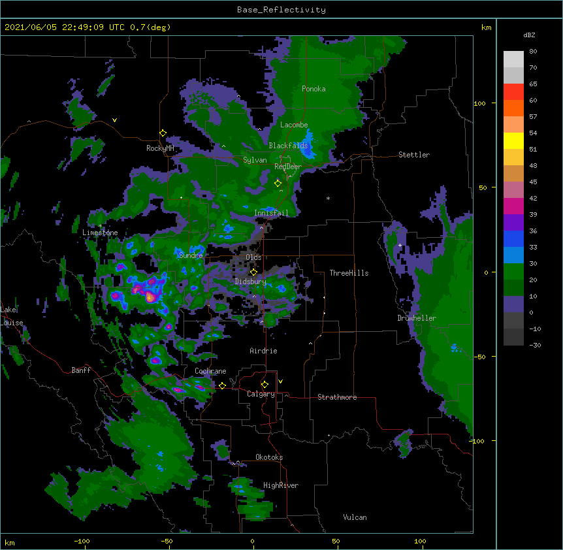Click the Base_Reflectivity title text
Screen dimensions: 563x550
tap(281, 10)
